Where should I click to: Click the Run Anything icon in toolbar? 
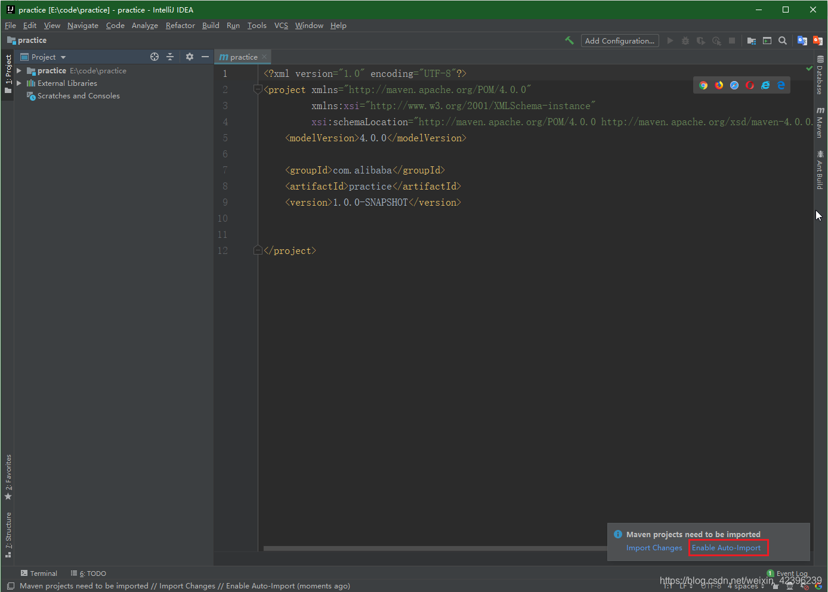[x=767, y=41]
